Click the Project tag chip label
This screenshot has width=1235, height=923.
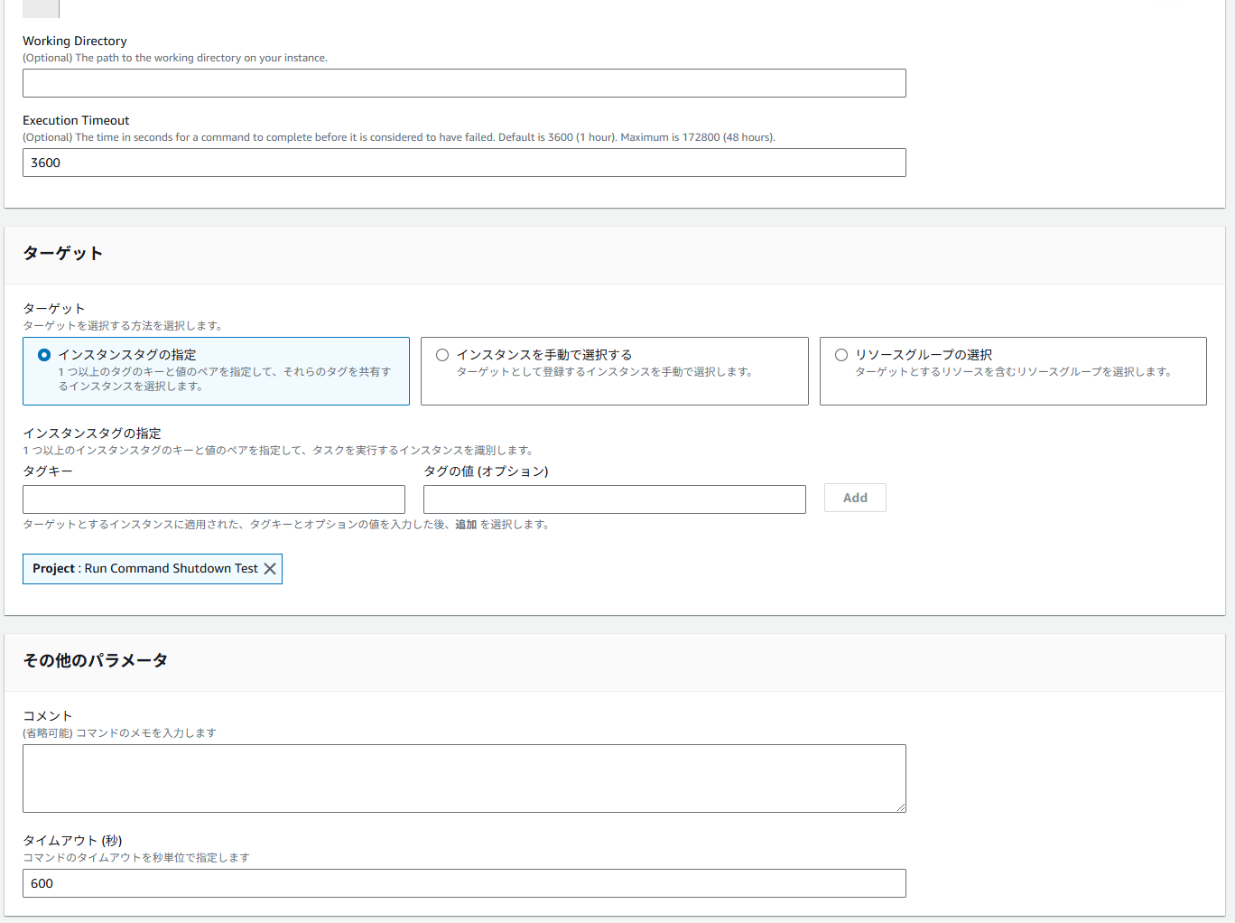pyautogui.click(x=144, y=569)
